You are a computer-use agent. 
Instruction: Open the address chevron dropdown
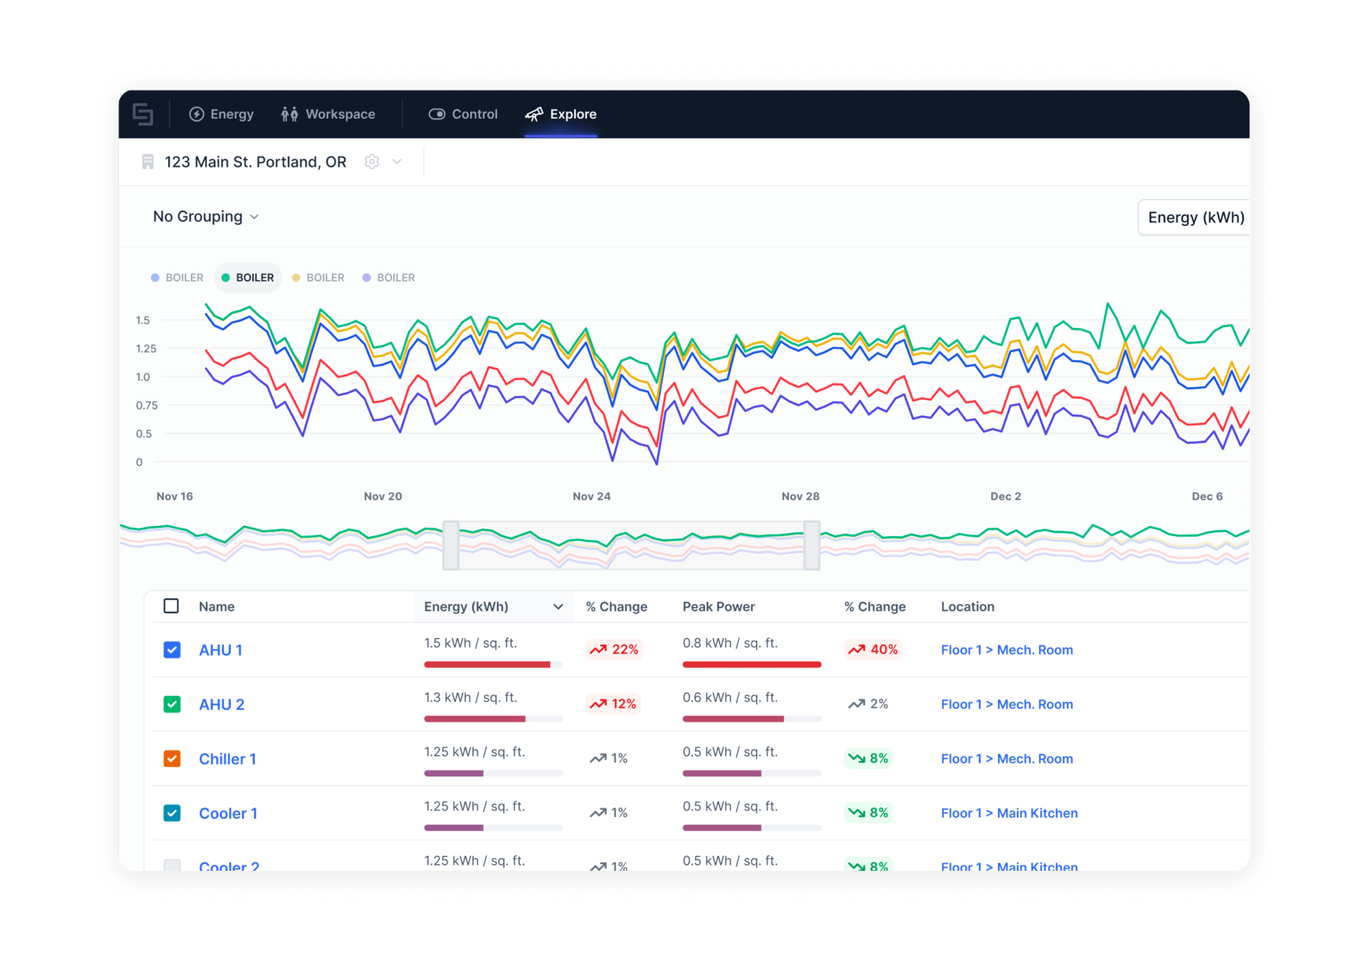(397, 162)
